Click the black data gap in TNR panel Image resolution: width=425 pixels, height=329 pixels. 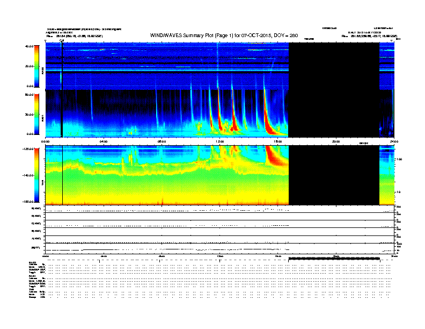coord(334,175)
